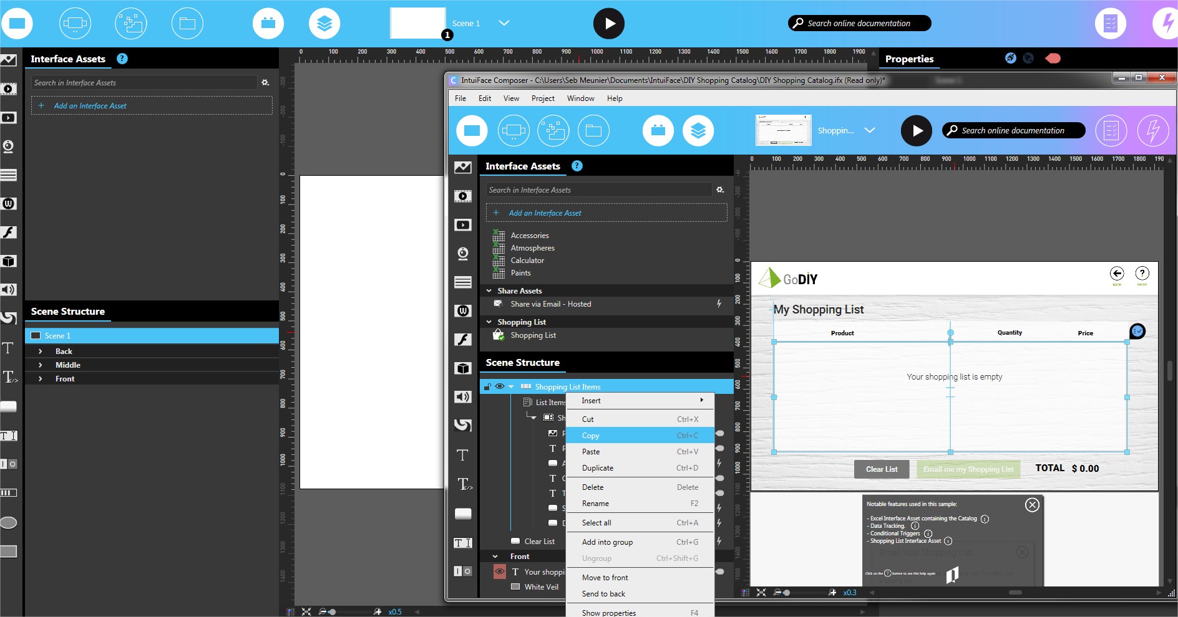This screenshot has width=1178, height=617.
Task: Close the Notable features help popup
Action: click(x=1032, y=505)
